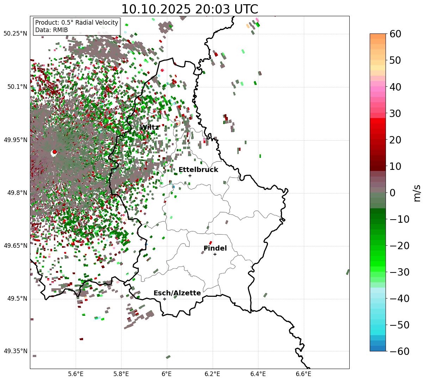Click the Findel city label

click(215, 248)
